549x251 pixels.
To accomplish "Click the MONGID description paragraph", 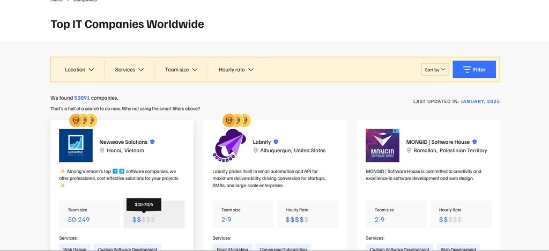I will [424, 175].
